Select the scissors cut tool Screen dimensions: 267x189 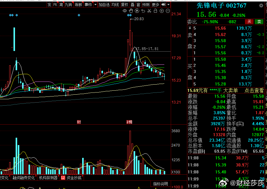pyautogui.click(x=149, y=11)
